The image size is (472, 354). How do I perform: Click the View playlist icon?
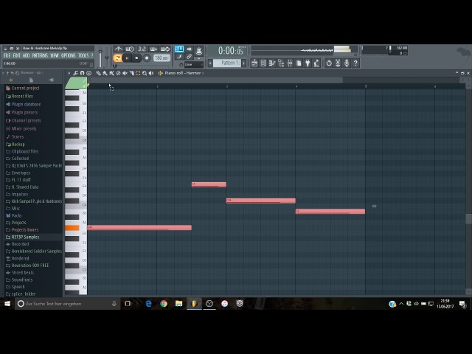click(x=254, y=63)
